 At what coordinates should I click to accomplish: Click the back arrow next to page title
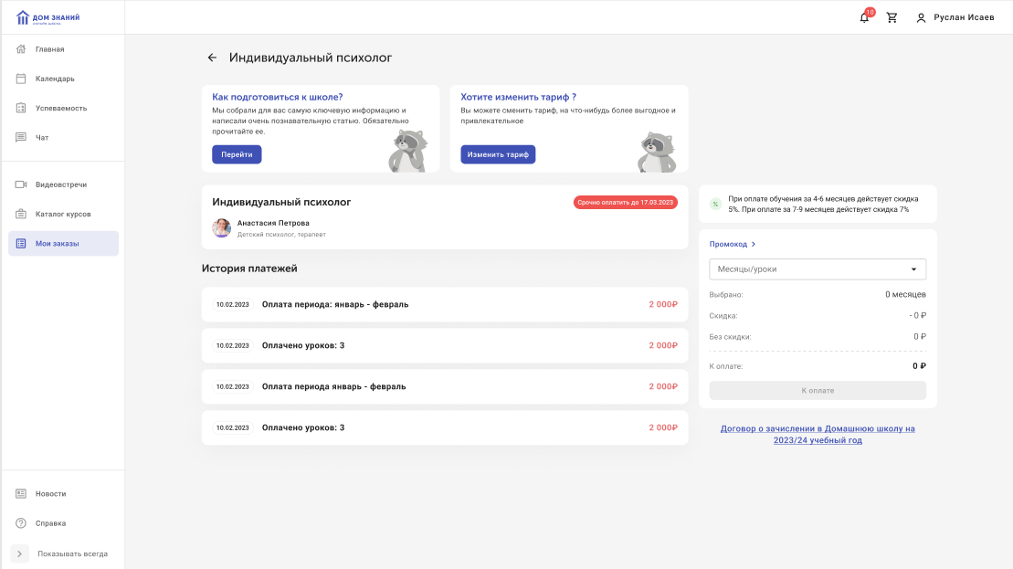[x=212, y=58]
